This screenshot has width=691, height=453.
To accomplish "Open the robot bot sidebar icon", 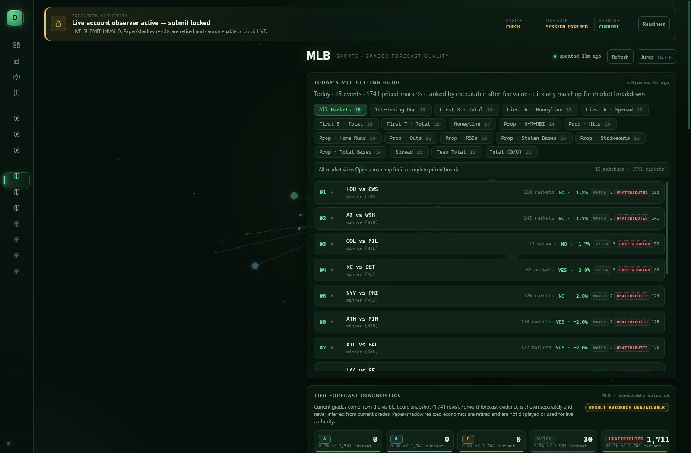I will click(x=16, y=77).
